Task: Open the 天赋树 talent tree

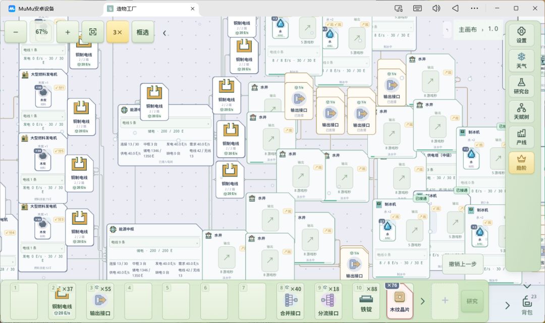Action: pos(521,111)
